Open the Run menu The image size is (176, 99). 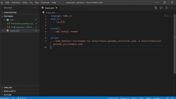[37, 2]
